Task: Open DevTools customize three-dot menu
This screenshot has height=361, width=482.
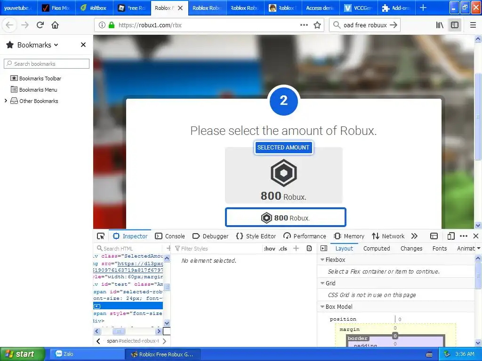Action: point(464,236)
